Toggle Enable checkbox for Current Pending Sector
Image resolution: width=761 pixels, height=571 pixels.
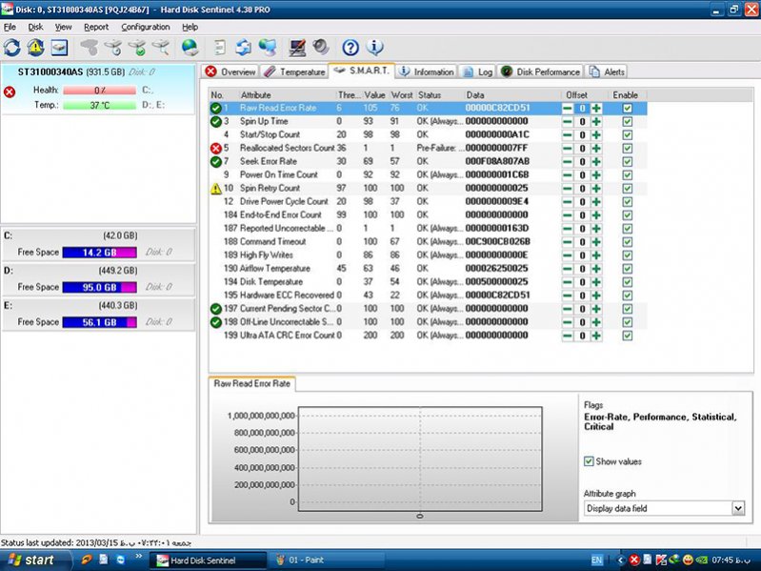point(627,309)
